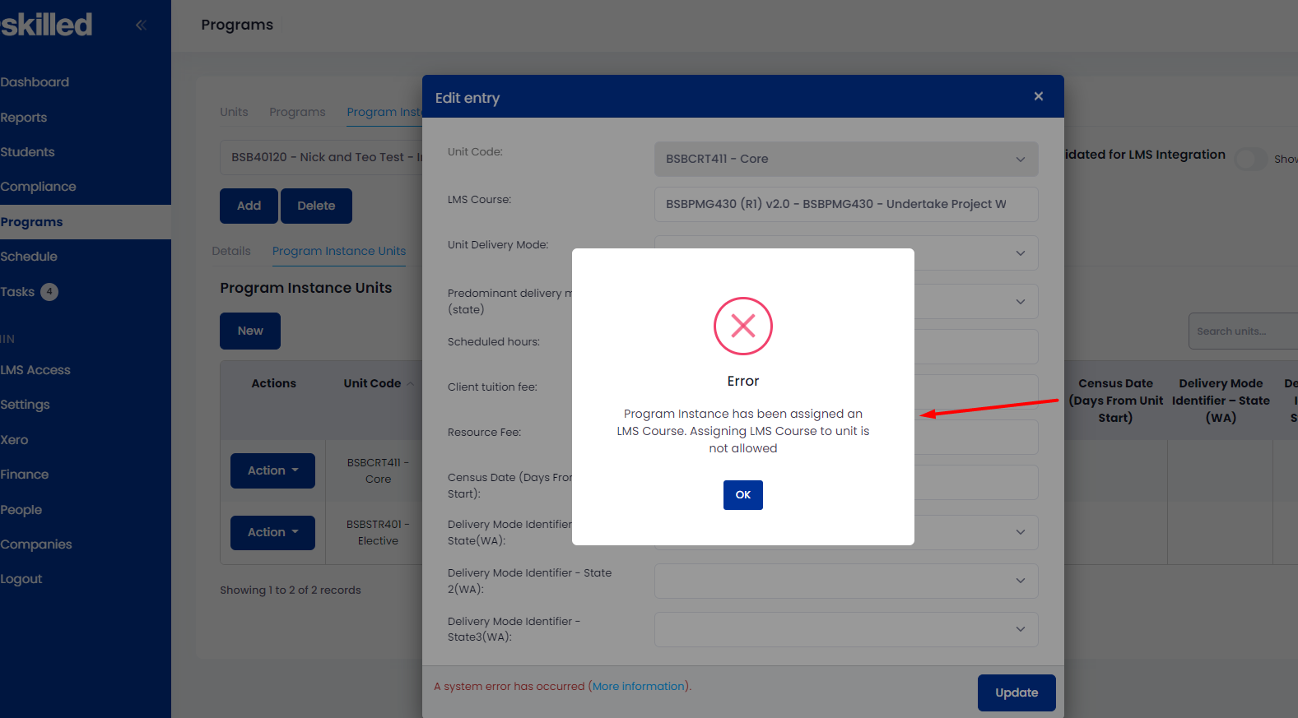Select the Program Instance Units tab
This screenshot has width=1298, height=718.
[339, 251]
